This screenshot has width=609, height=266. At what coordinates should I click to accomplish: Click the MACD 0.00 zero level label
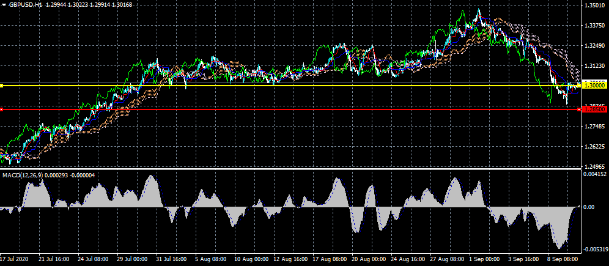click(x=588, y=207)
